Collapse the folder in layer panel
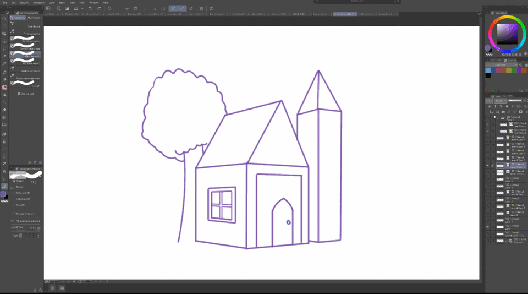The width and height of the screenshot is (528, 294). 497,118
